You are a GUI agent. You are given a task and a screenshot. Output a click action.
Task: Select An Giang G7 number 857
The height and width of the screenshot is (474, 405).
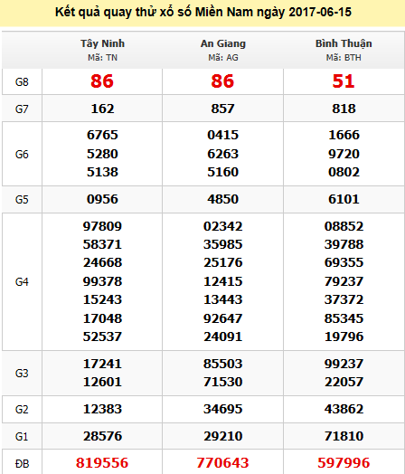[x=223, y=109]
